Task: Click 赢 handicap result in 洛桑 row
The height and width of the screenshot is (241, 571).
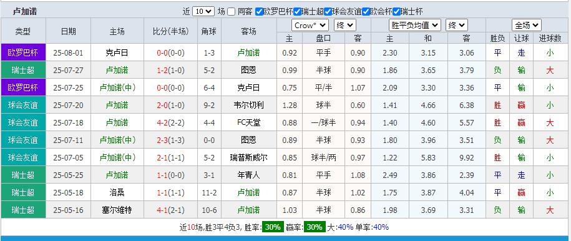Action: 522,192
